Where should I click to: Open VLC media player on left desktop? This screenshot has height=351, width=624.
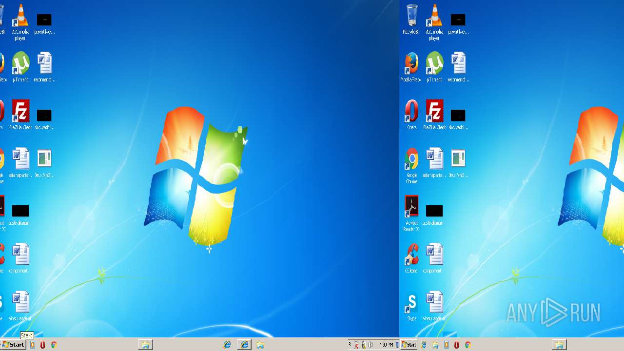[x=20, y=22]
